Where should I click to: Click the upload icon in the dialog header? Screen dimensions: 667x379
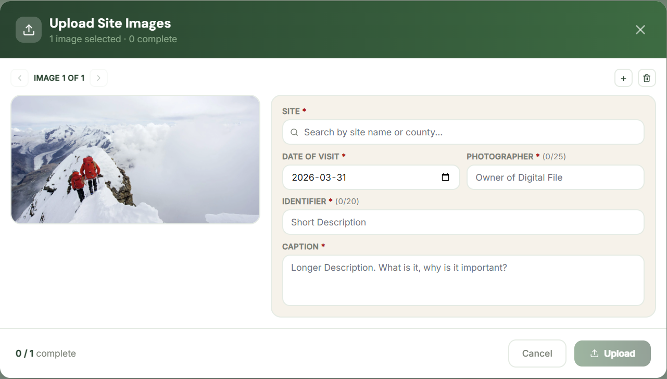click(29, 30)
